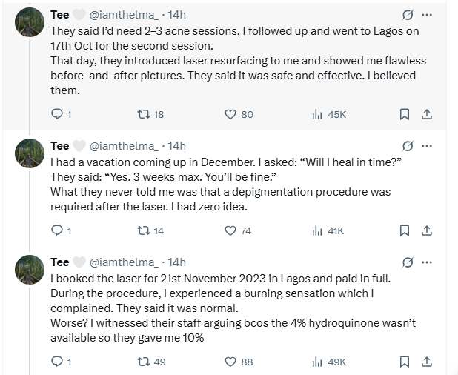Screen dimensions: 458x375
Task: View analytics of tweet with 49K views
Action: click(x=317, y=361)
